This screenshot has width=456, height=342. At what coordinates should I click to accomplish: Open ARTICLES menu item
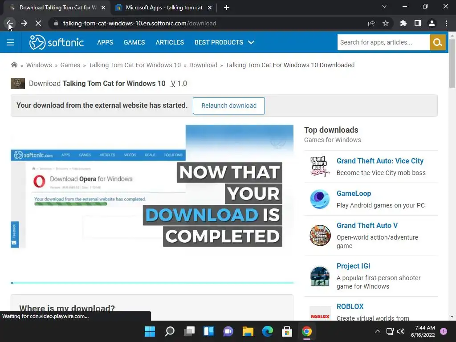coord(170,42)
